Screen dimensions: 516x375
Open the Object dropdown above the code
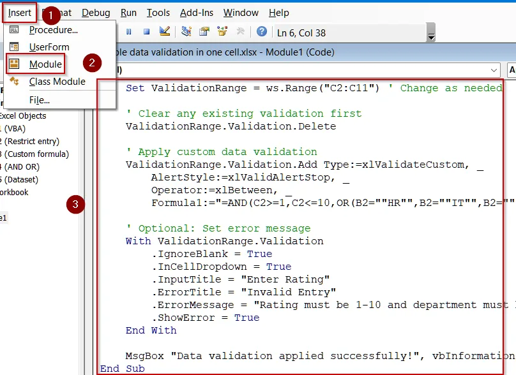(x=494, y=70)
